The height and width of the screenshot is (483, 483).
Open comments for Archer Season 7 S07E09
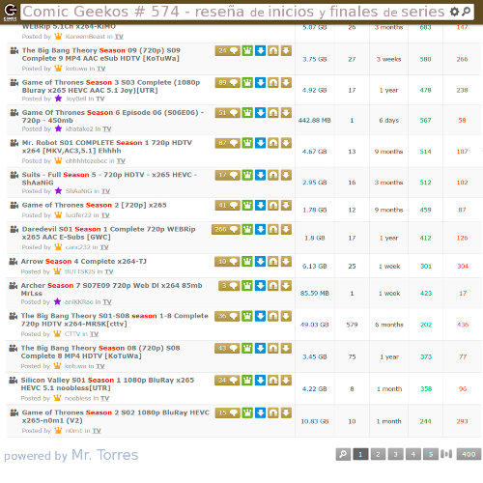click(229, 286)
